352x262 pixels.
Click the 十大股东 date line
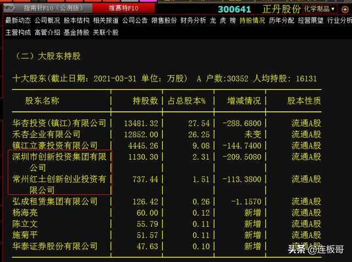(164, 78)
